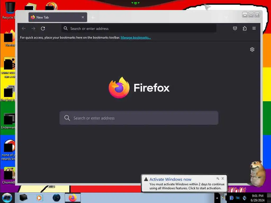
Task: Close the New Tab tab
Action: click(x=83, y=17)
